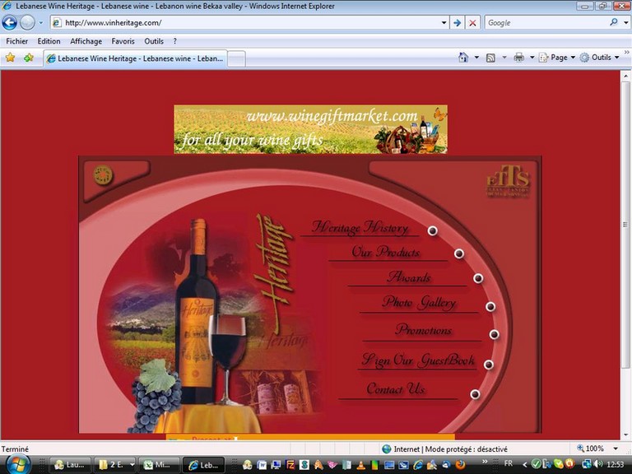Click the search magnifier icon in Google box

[x=614, y=23]
